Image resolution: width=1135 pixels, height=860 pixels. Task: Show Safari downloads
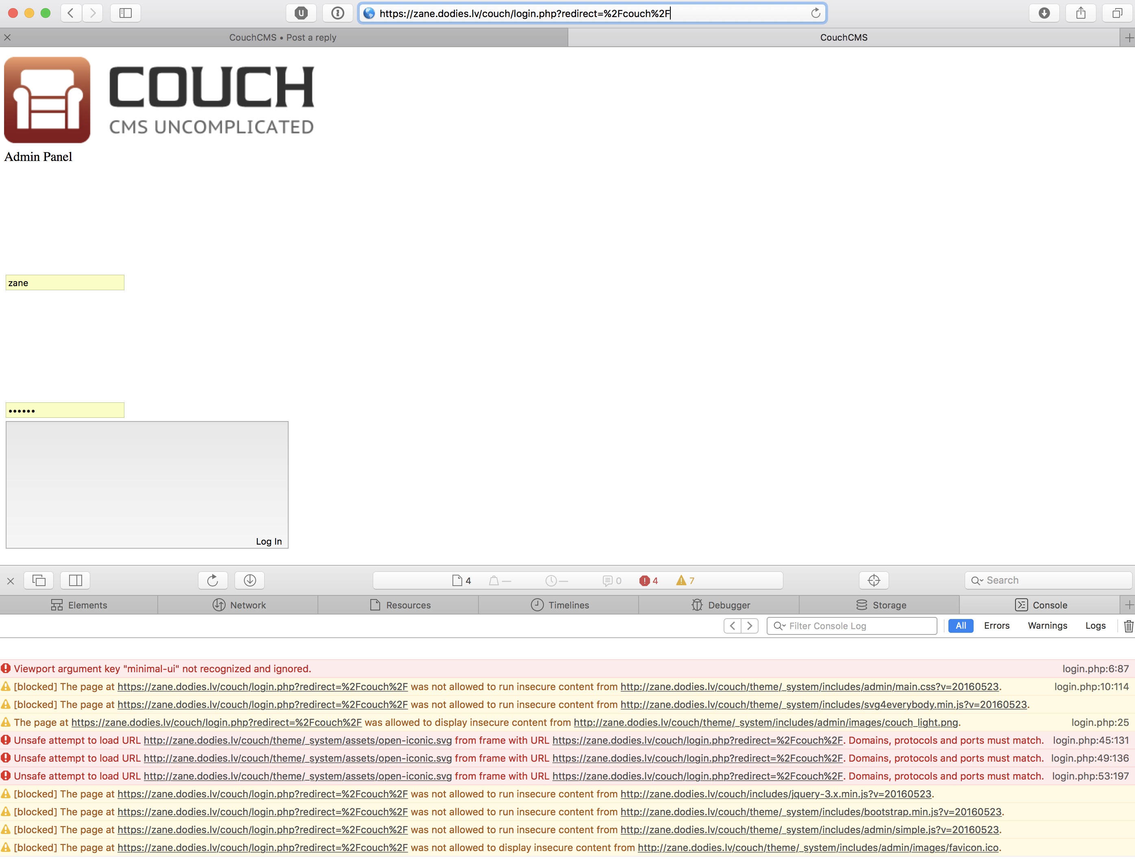(1044, 13)
